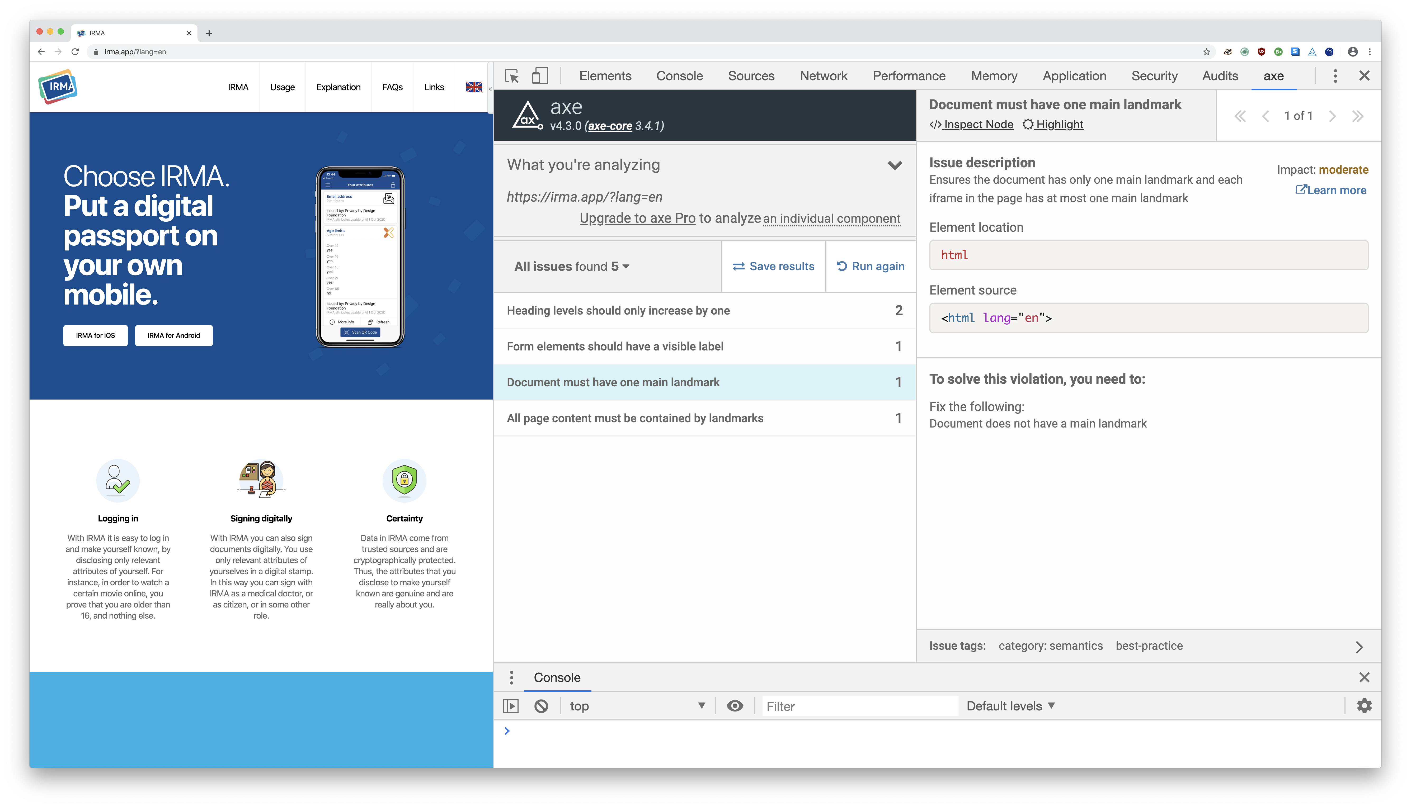Click the browser back arrow
The width and height of the screenshot is (1411, 807).
point(41,51)
